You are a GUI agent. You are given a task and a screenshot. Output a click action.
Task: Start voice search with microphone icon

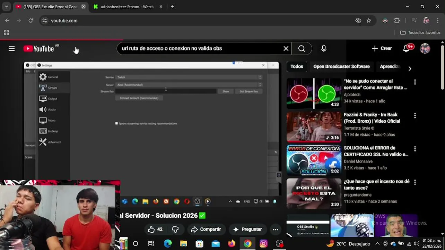pyautogui.click(x=324, y=49)
